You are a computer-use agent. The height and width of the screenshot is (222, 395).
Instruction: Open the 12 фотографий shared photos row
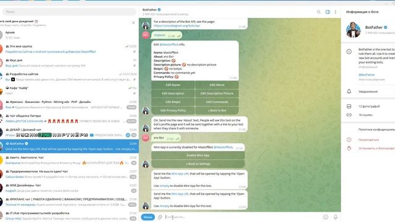coord(368,107)
